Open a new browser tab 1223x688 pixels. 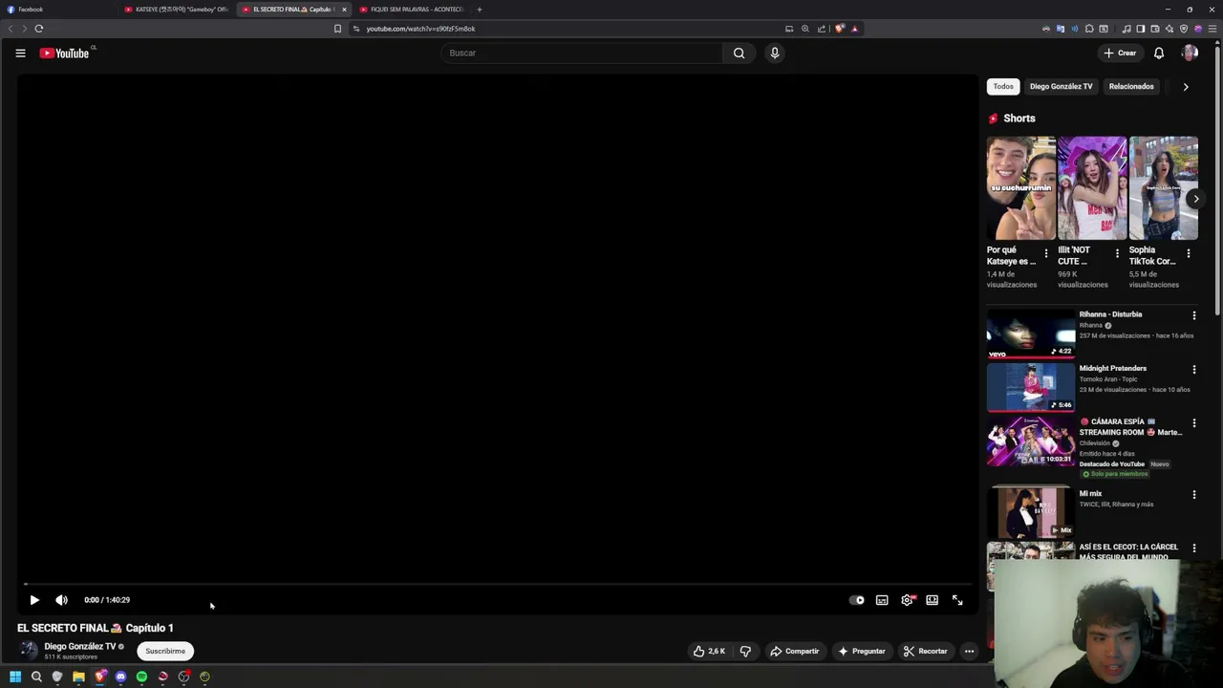(480, 10)
